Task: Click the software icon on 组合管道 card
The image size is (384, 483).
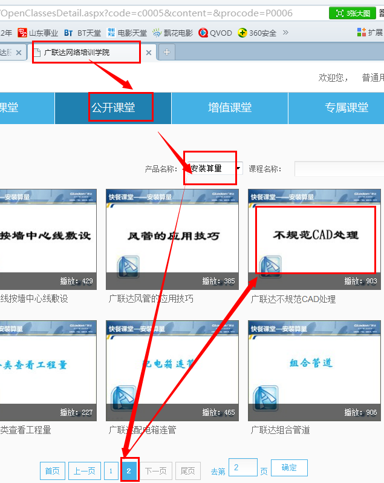Action: [x=265, y=398]
